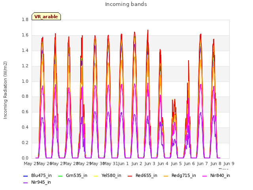Click the 0.6 y-axis tick label
The image size is (253, 190).
click(x=25, y=112)
